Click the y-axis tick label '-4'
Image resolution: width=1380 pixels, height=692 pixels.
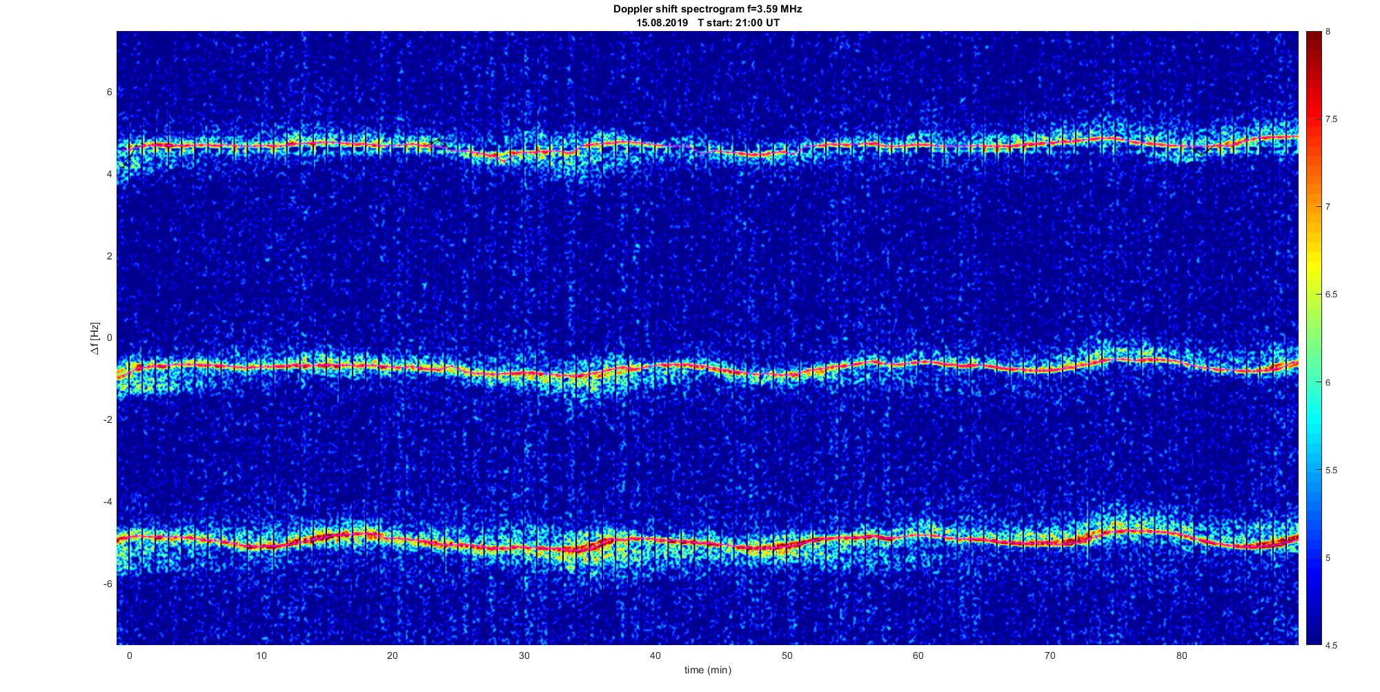pos(108,502)
